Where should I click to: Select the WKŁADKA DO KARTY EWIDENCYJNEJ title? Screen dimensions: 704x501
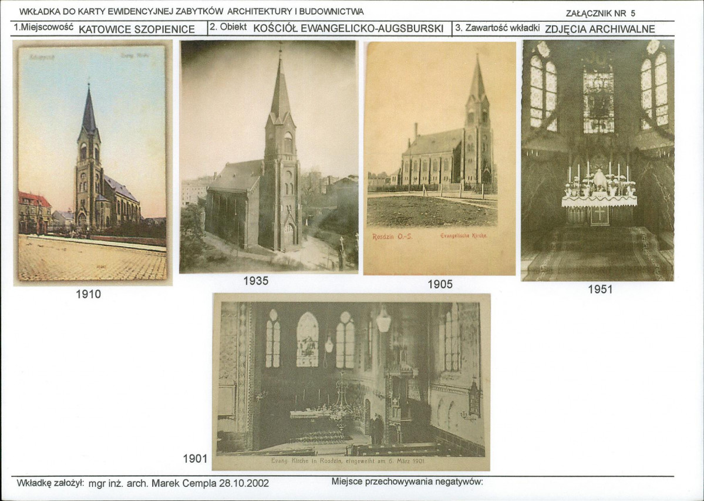coord(191,11)
